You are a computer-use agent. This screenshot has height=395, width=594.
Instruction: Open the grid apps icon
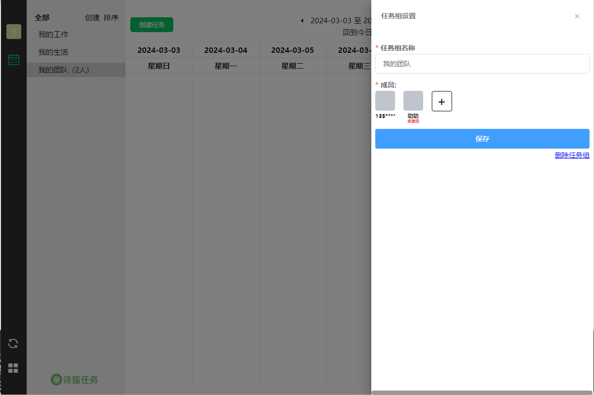coord(13,368)
